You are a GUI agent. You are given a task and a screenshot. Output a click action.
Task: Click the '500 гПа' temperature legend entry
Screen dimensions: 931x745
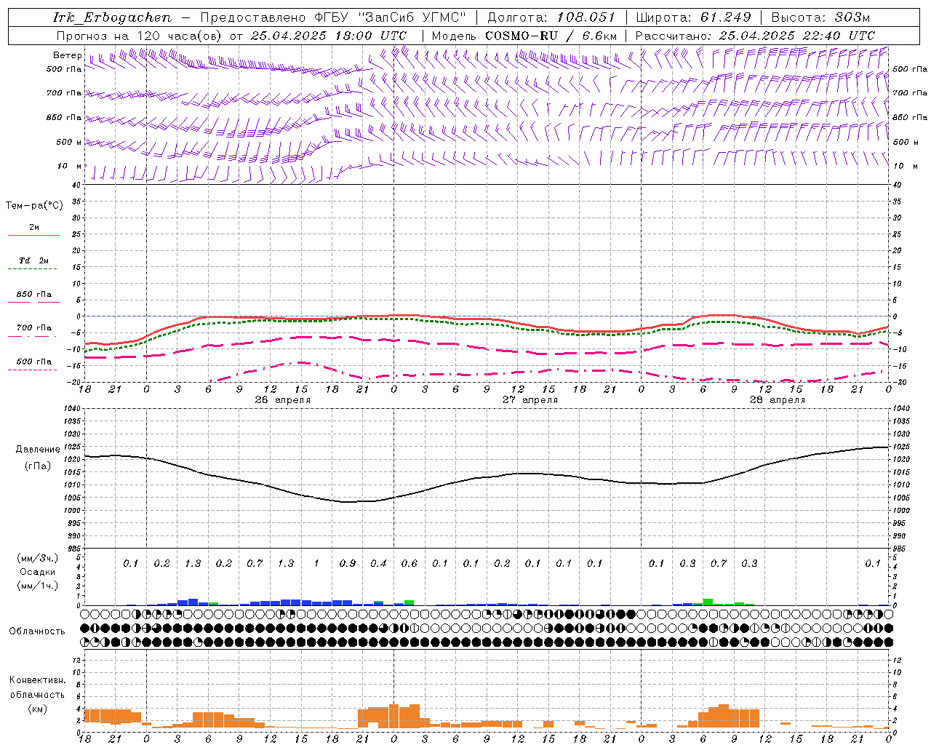tap(33, 362)
